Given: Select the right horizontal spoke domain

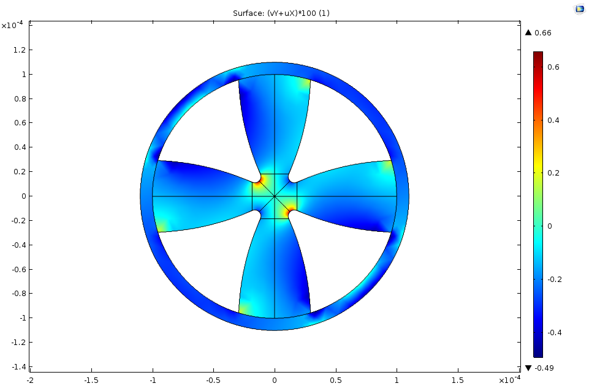Looking at the screenshot, I should click(x=352, y=196).
